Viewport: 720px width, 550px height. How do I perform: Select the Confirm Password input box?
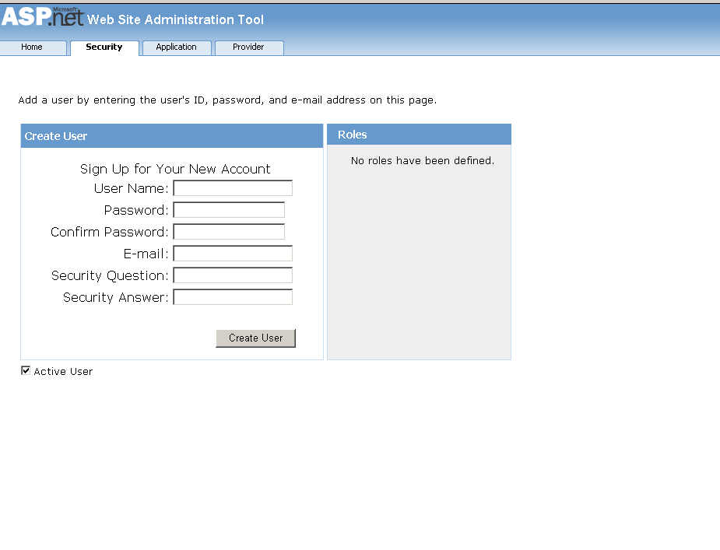[x=229, y=232]
